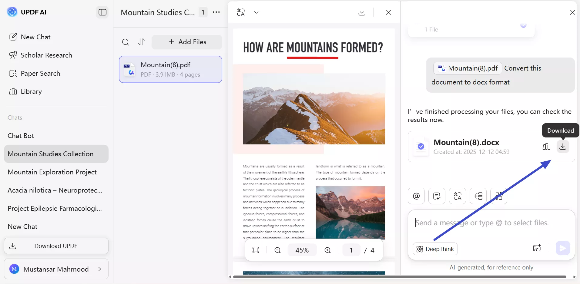Collapse the left sidebar panel icon

coord(102,12)
